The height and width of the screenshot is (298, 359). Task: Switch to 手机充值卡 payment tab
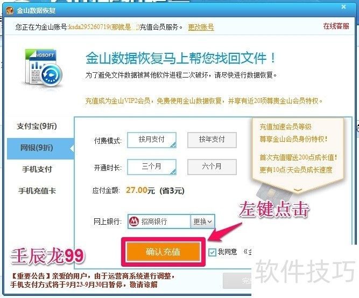point(37,191)
